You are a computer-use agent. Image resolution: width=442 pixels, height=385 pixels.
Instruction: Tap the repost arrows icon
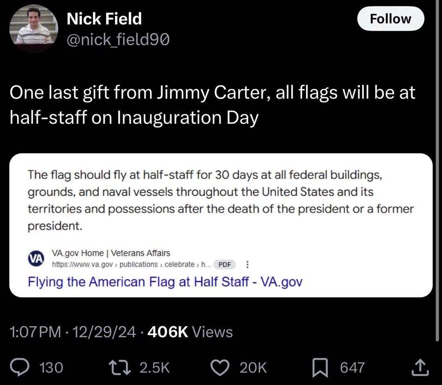click(121, 368)
